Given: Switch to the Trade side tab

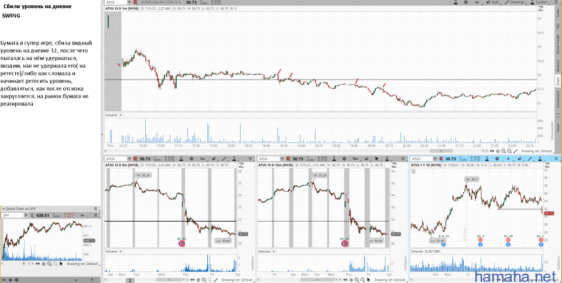Looking at the screenshot, I should 558,13.
